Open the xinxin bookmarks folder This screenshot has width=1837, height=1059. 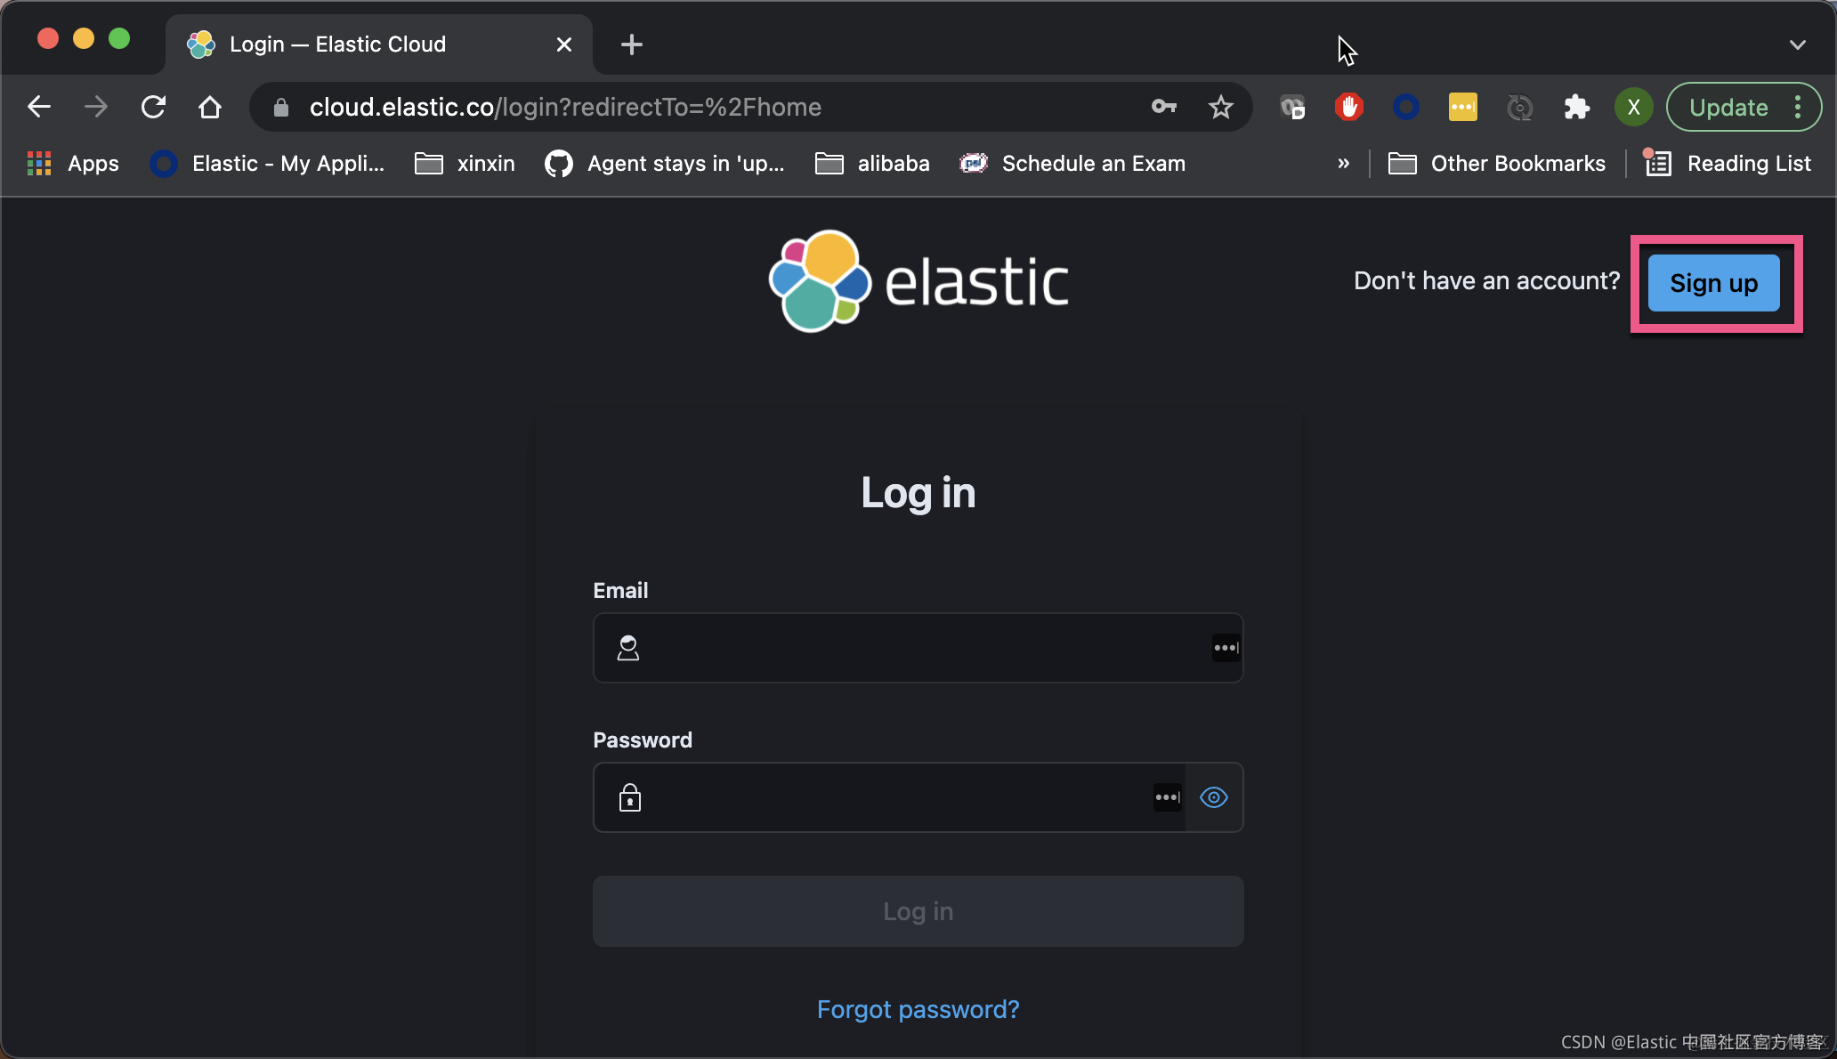coord(465,164)
